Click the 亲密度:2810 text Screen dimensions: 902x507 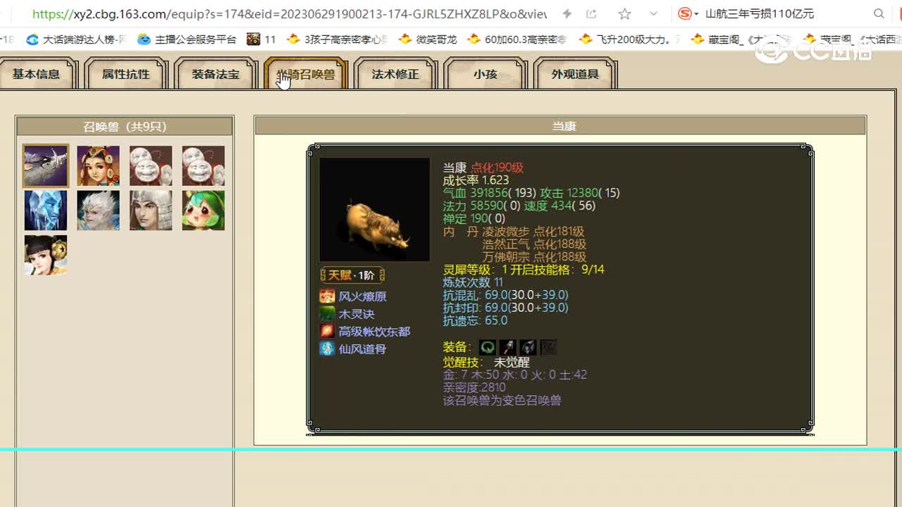pos(474,387)
